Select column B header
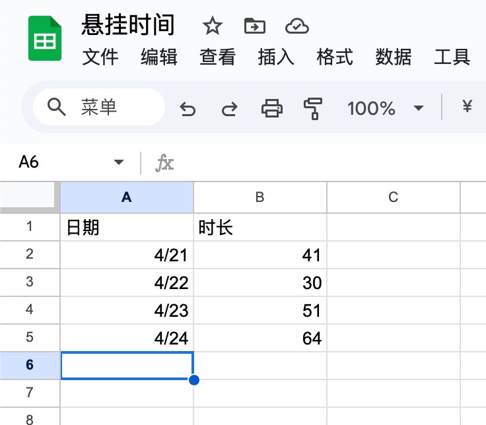The width and height of the screenshot is (486, 425). [x=260, y=197]
